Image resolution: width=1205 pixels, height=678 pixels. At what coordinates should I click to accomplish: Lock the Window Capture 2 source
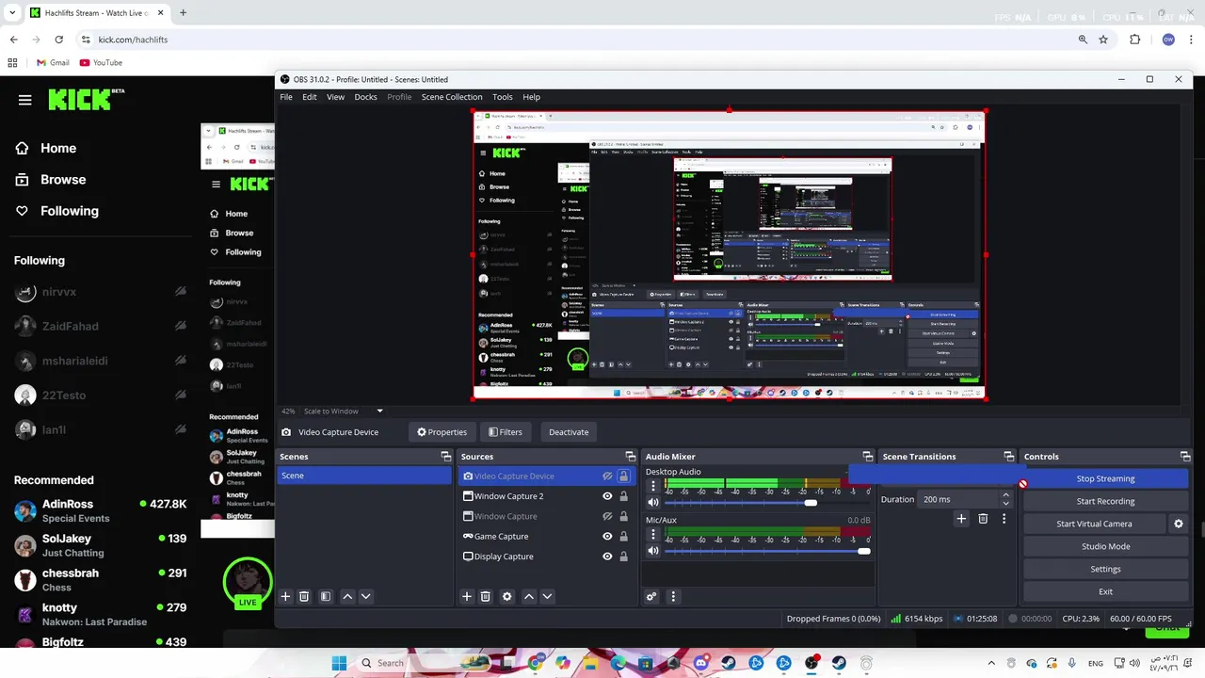(623, 496)
